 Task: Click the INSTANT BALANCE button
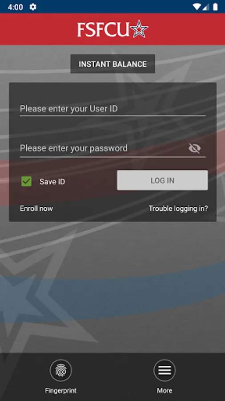click(x=113, y=64)
